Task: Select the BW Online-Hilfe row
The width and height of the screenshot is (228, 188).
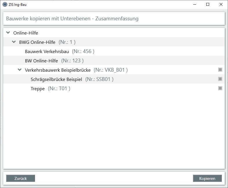Action: click(114, 61)
